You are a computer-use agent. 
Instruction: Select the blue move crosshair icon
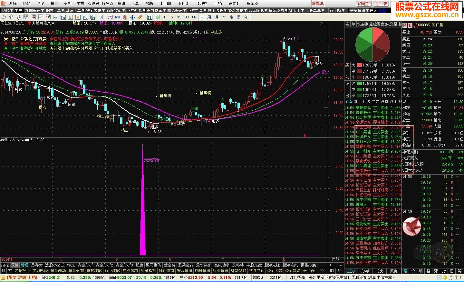coord(132,17)
